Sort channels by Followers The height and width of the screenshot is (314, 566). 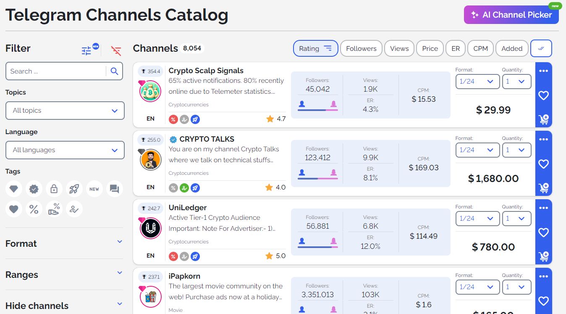[x=361, y=48]
